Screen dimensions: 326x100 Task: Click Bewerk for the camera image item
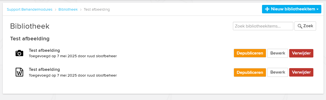point(278,53)
